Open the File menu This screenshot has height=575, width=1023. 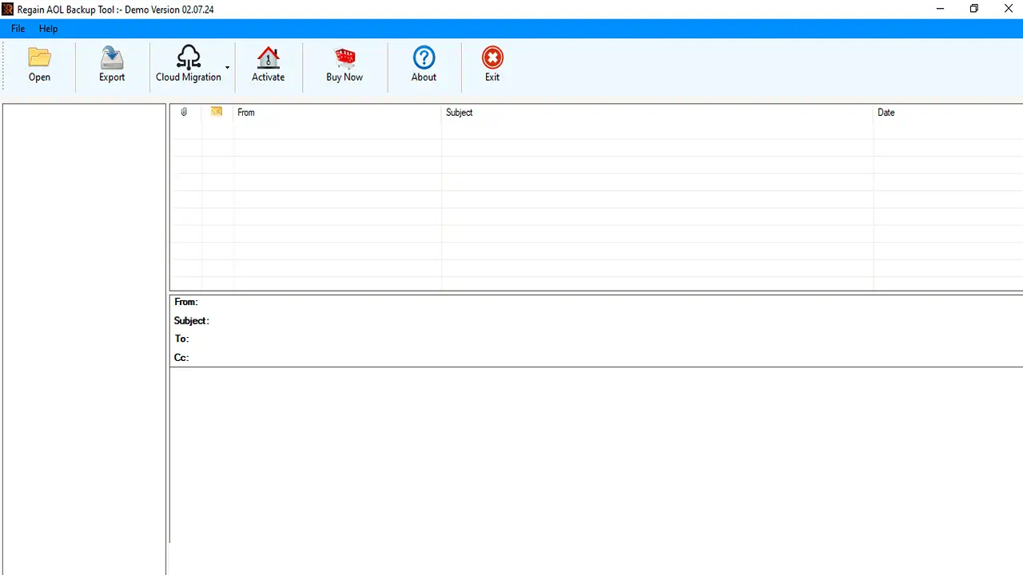coord(18,29)
